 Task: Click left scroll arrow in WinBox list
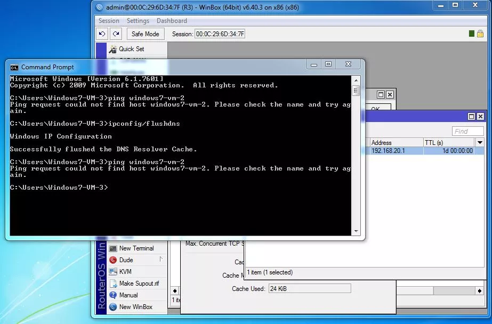(x=175, y=291)
